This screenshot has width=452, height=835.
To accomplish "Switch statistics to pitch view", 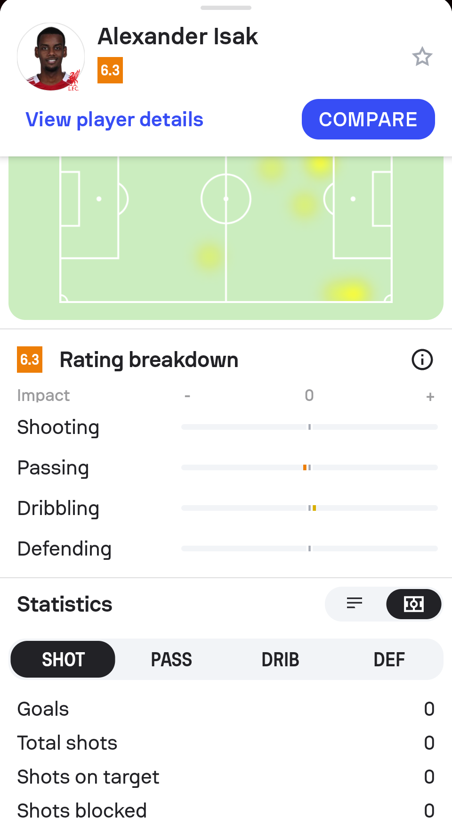I will click(413, 604).
